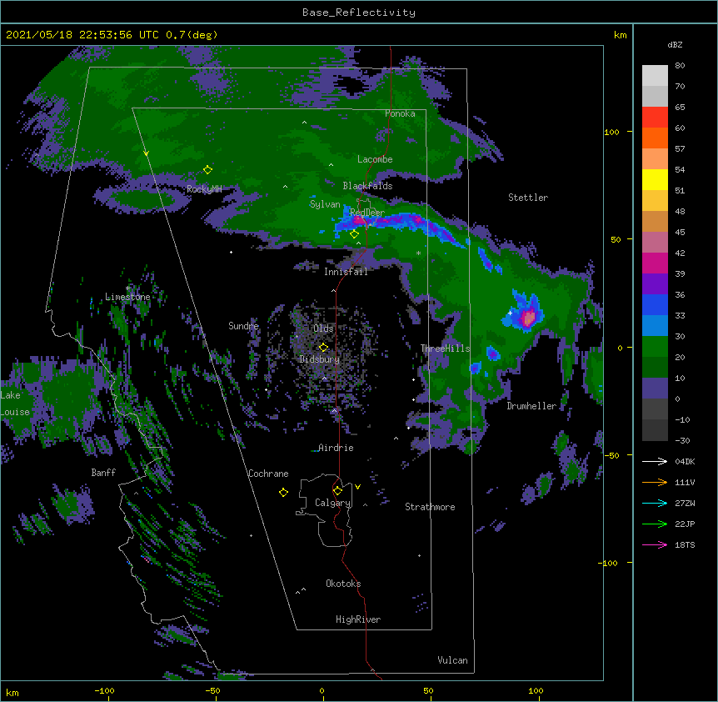Pick the light gray 80-70 dBZ swatch
This screenshot has height=702, width=718.
tap(655, 76)
